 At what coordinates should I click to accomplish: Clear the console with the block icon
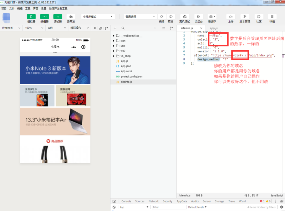click(x=114, y=207)
